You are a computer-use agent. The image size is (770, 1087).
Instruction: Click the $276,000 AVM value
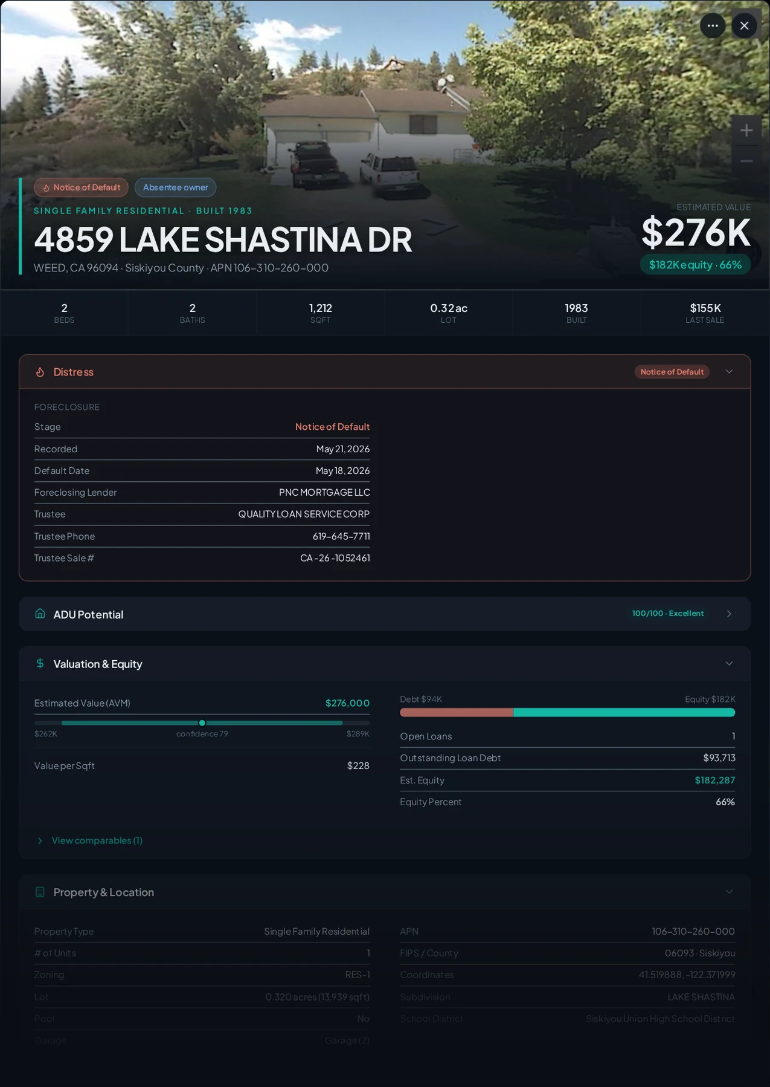point(347,703)
